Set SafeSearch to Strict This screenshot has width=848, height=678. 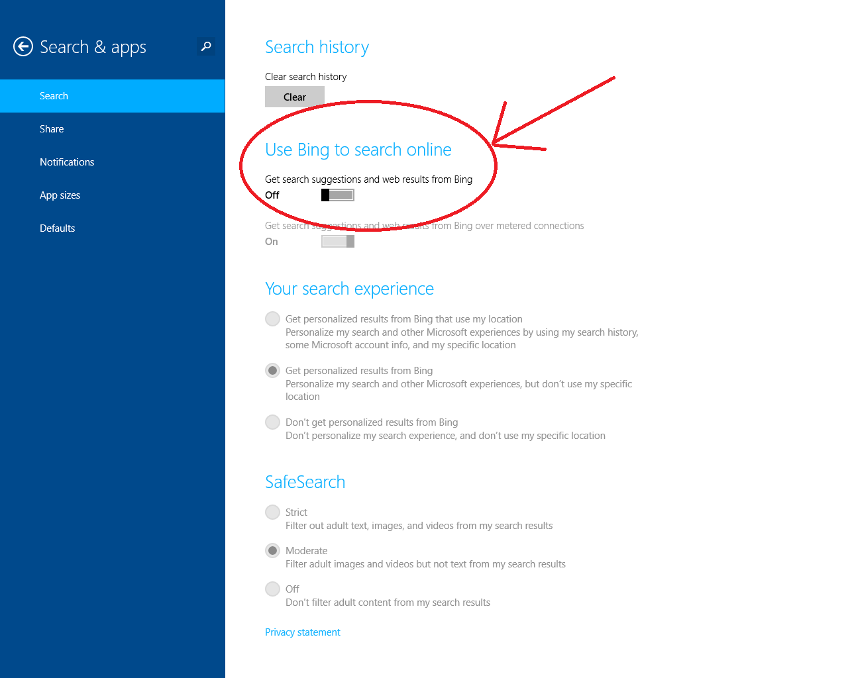(272, 512)
